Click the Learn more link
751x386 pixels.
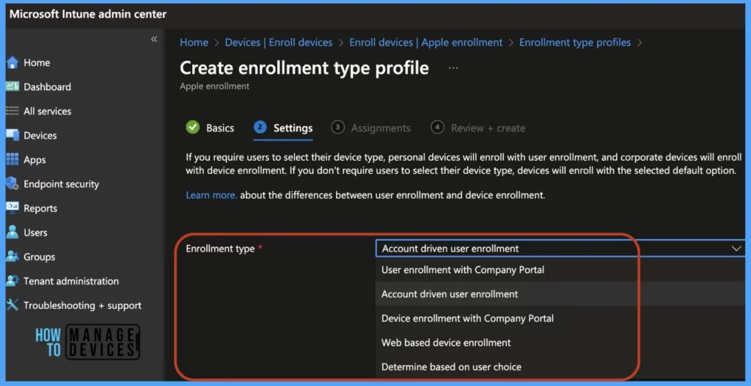coord(211,195)
